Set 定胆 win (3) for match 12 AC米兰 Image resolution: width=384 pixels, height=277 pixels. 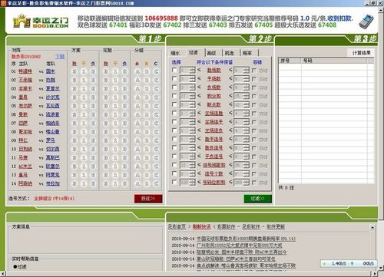click(106, 167)
